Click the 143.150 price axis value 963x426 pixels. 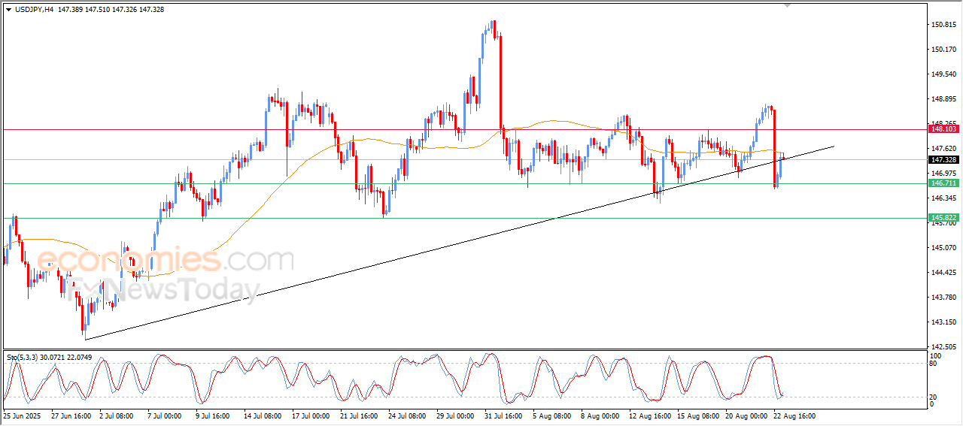pos(943,322)
